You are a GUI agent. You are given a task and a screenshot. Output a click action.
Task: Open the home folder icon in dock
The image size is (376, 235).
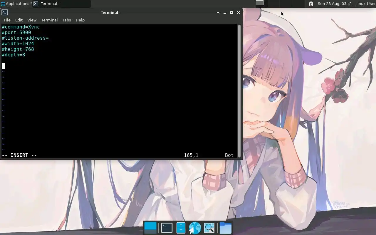pyautogui.click(x=226, y=228)
